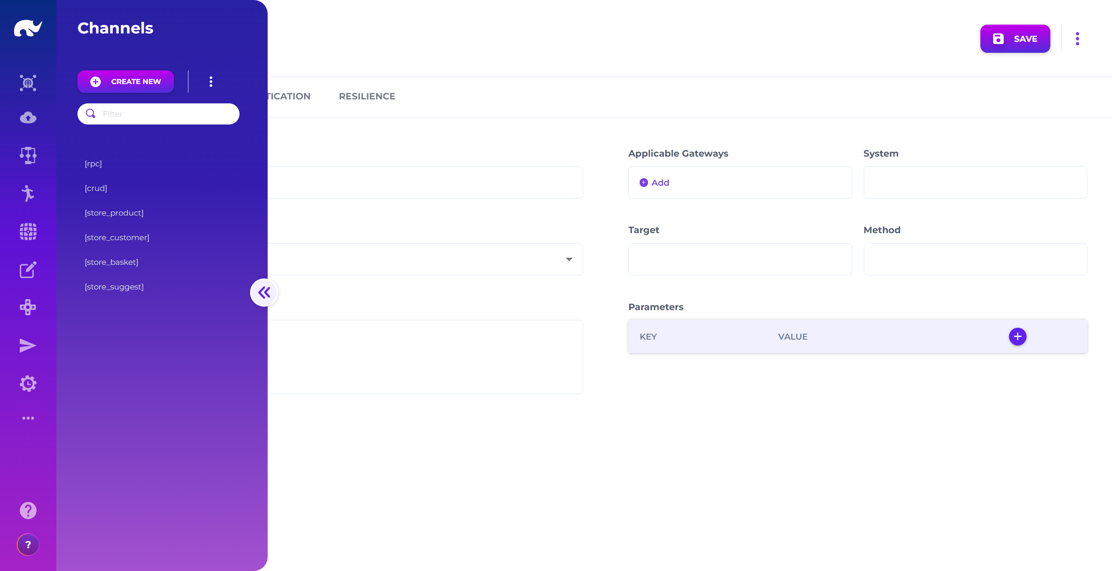The height and width of the screenshot is (571, 1112).
Task: Add an applicable gateway
Action: tap(654, 183)
